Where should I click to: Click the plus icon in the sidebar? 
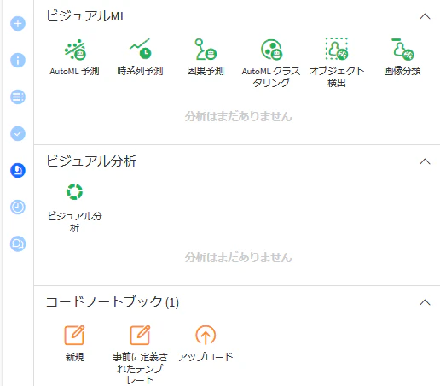pyautogui.click(x=18, y=24)
